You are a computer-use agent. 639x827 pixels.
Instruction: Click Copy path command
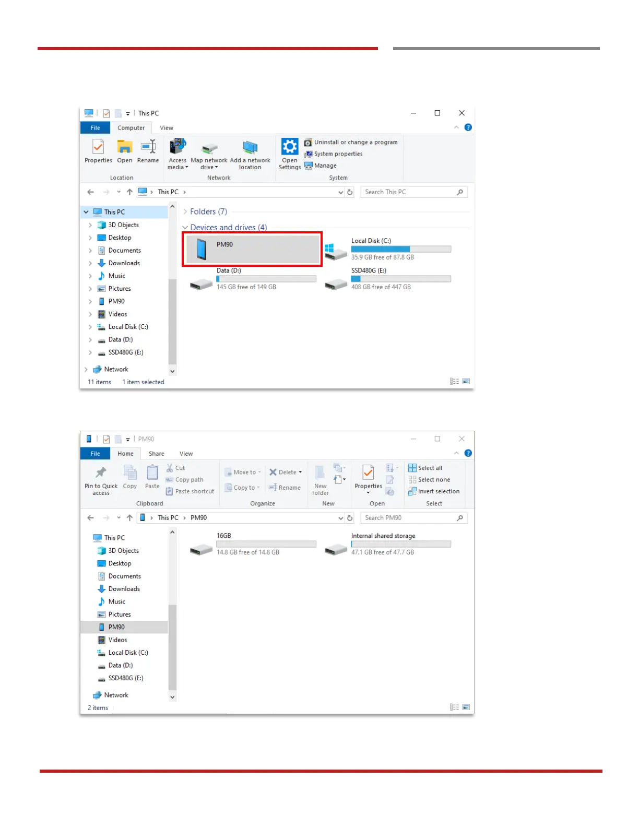[x=185, y=480]
